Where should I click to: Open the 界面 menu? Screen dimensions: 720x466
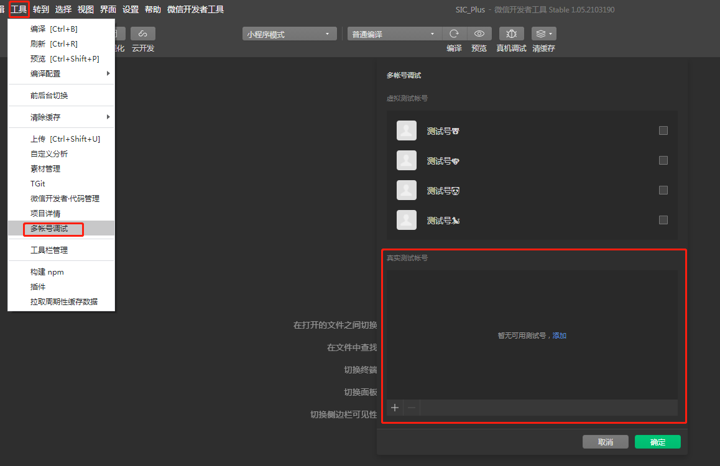[x=108, y=9]
